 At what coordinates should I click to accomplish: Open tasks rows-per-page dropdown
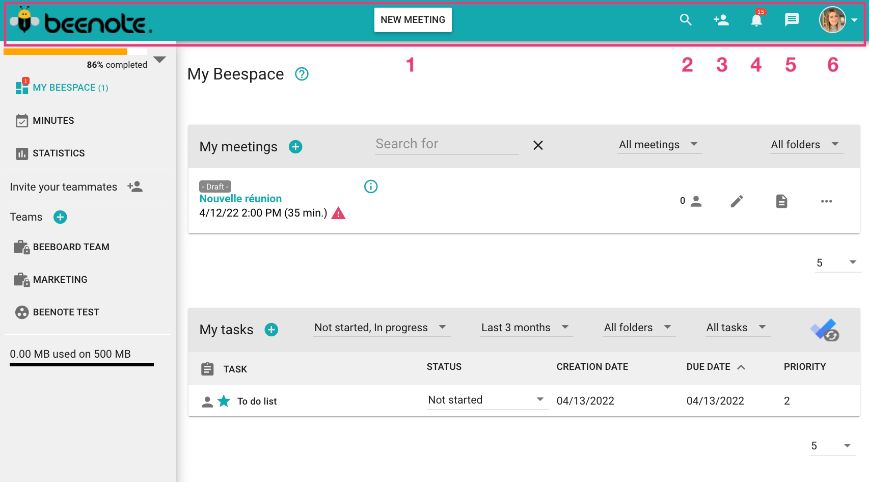pos(832,446)
